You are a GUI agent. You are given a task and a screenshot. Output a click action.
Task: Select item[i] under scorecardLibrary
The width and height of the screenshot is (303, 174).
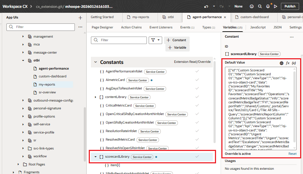pyautogui.click(x=115, y=165)
